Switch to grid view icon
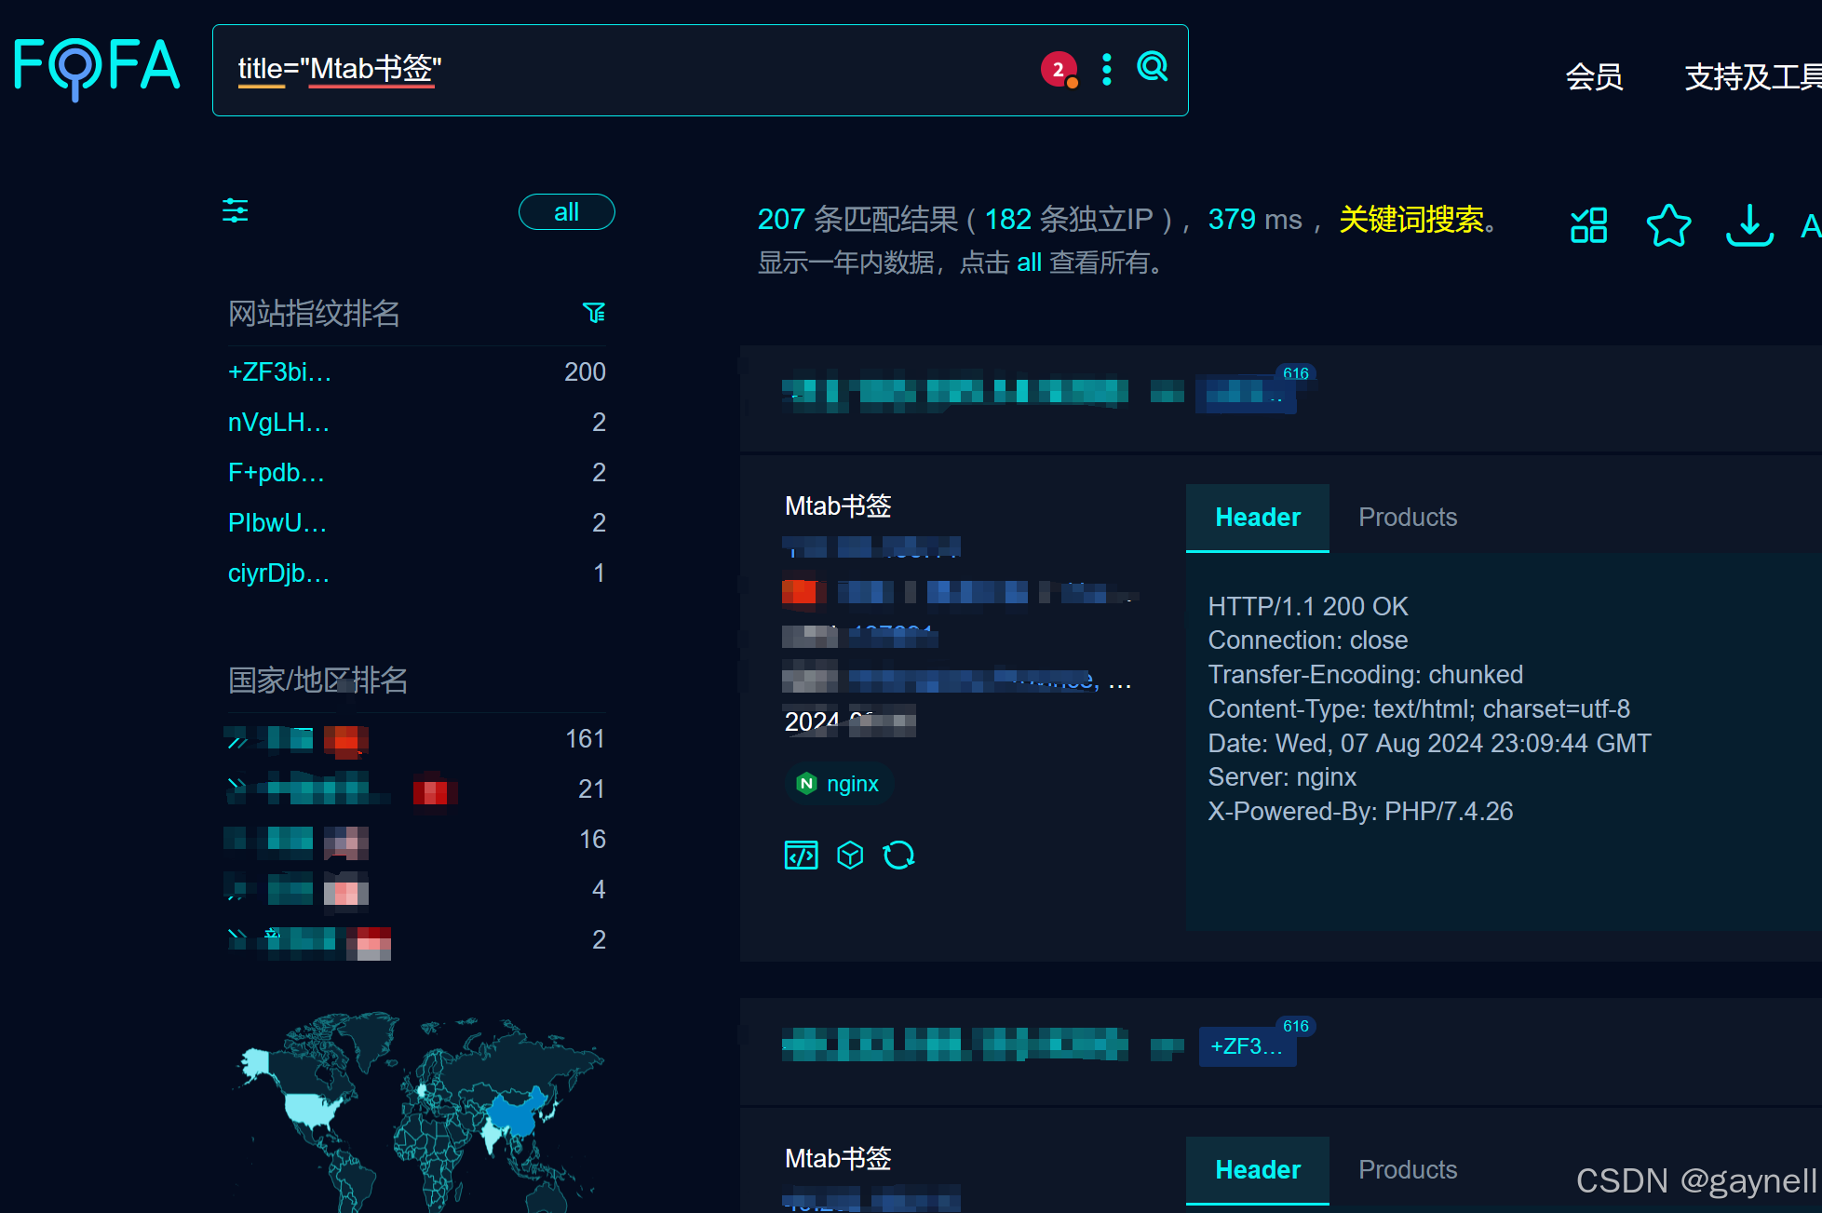 click(1588, 225)
